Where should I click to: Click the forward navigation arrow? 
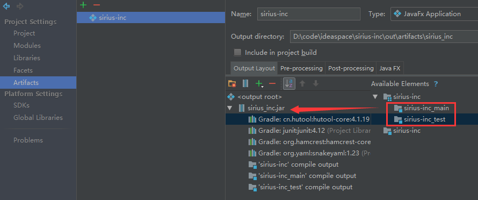pyautogui.click(x=20, y=6)
